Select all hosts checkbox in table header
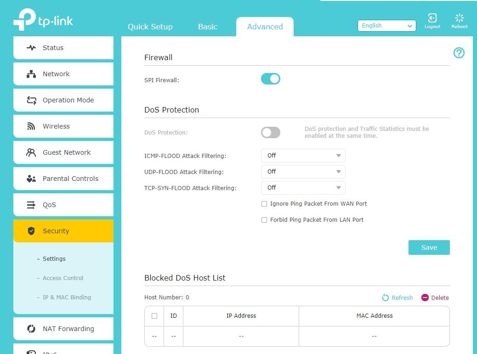This screenshot has width=477, height=354. pos(154,316)
